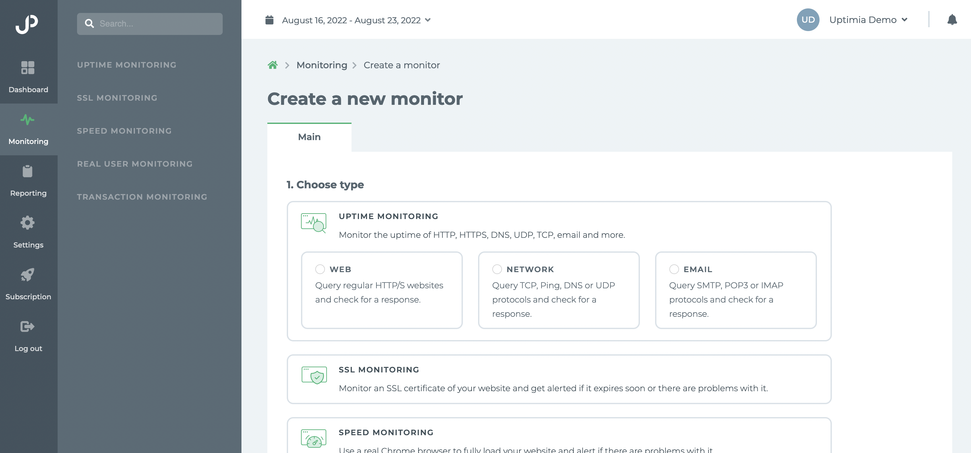The width and height of the screenshot is (971, 453).
Task: Open the notifications bell
Action: click(x=952, y=20)
